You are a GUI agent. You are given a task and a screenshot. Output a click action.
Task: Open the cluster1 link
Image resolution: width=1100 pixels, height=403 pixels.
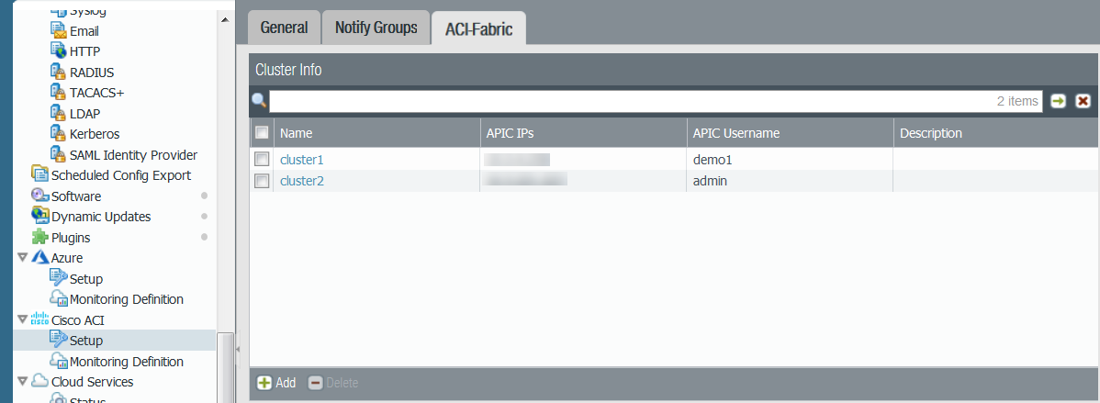point(302,160)
